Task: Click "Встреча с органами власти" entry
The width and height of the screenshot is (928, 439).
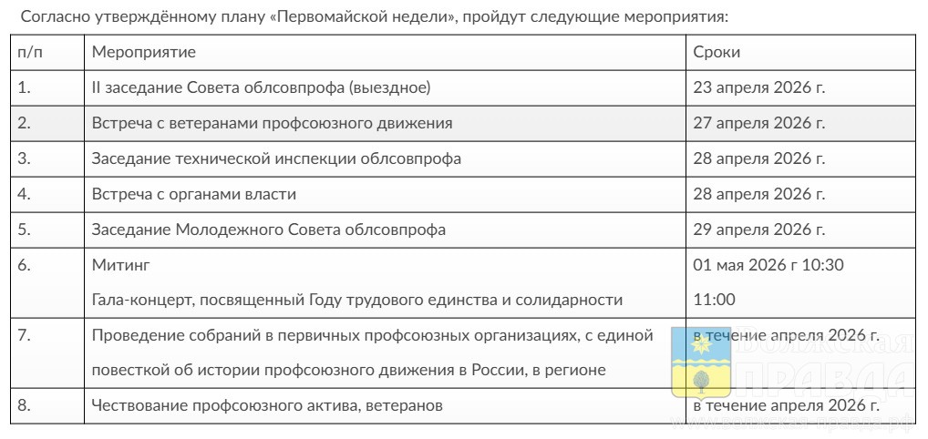Action: point(194,194)
